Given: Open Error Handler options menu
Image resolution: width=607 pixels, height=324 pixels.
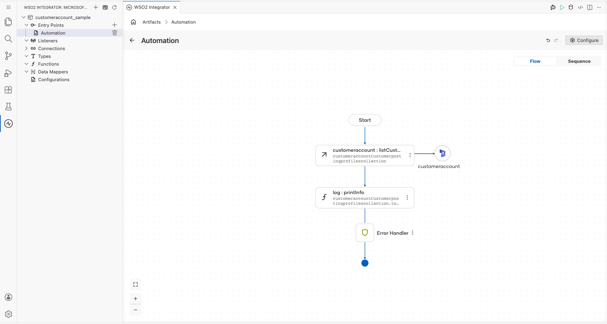Looking at the screenshot, I should point(413,233).
